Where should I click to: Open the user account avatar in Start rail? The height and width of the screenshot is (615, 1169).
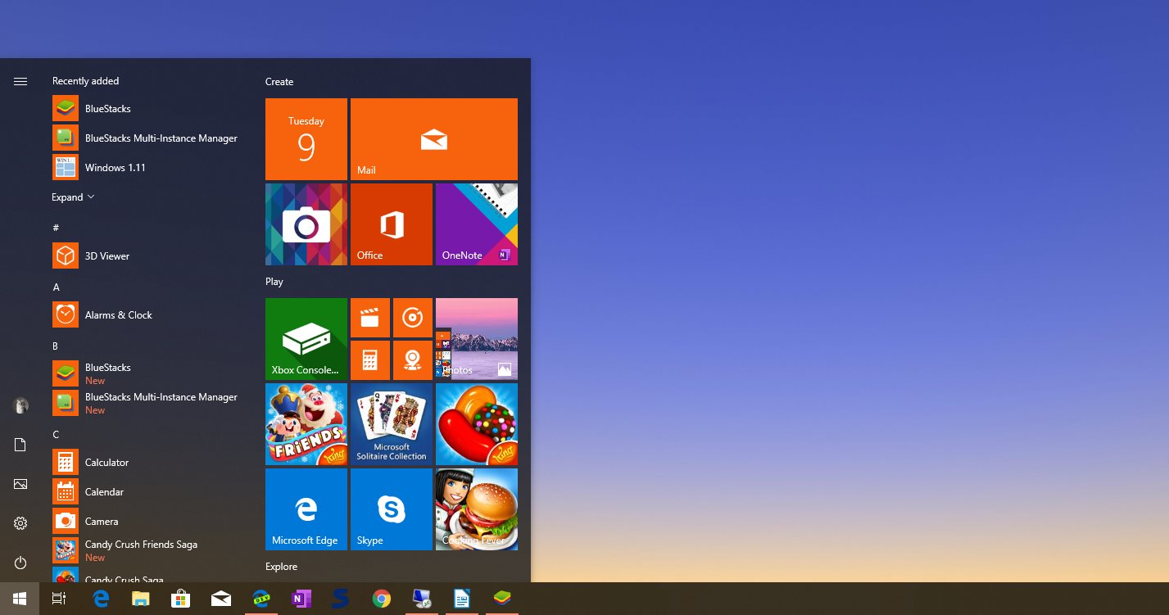point(20,405)
